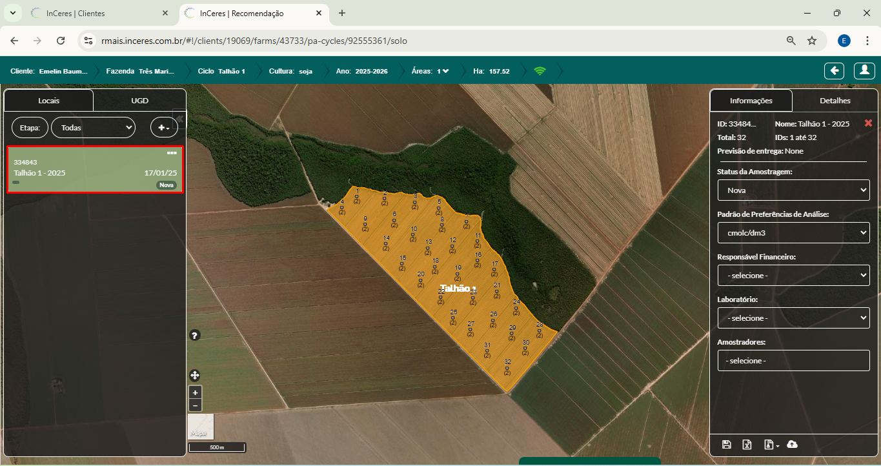Open the map help question mark icon
The height and width of the screenshot is (466, 881).
pos(195,335)
